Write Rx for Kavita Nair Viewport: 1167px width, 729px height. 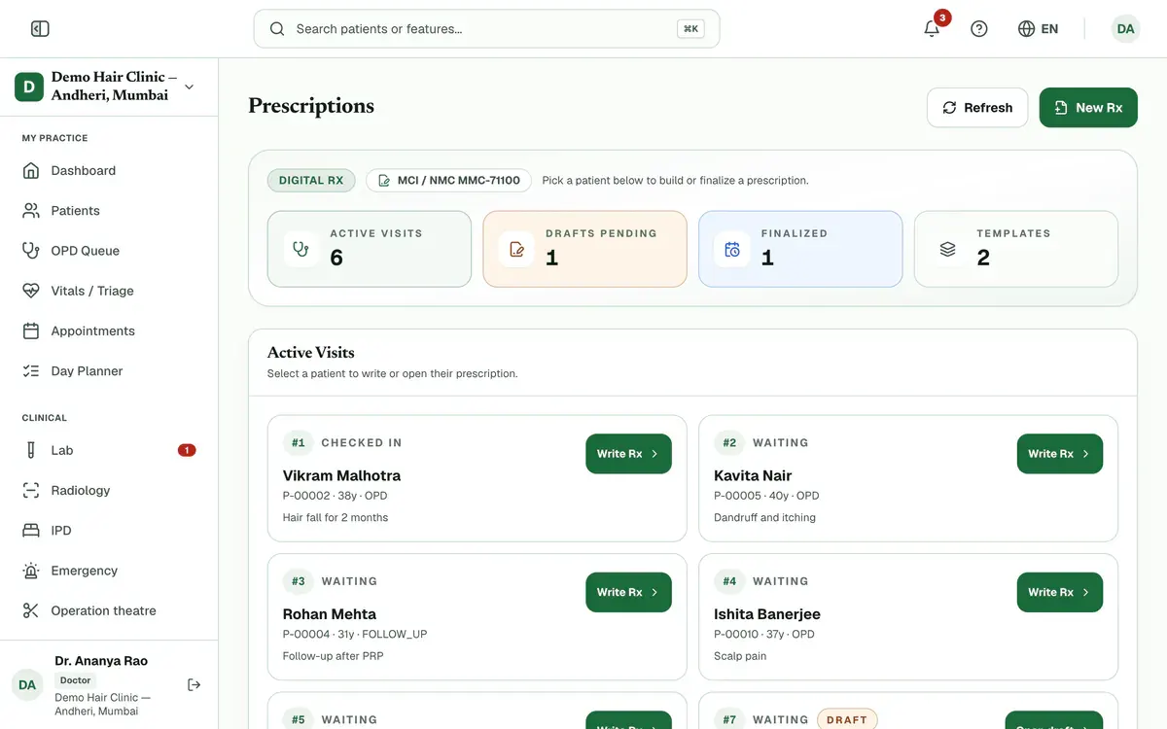coord(1059,454)
